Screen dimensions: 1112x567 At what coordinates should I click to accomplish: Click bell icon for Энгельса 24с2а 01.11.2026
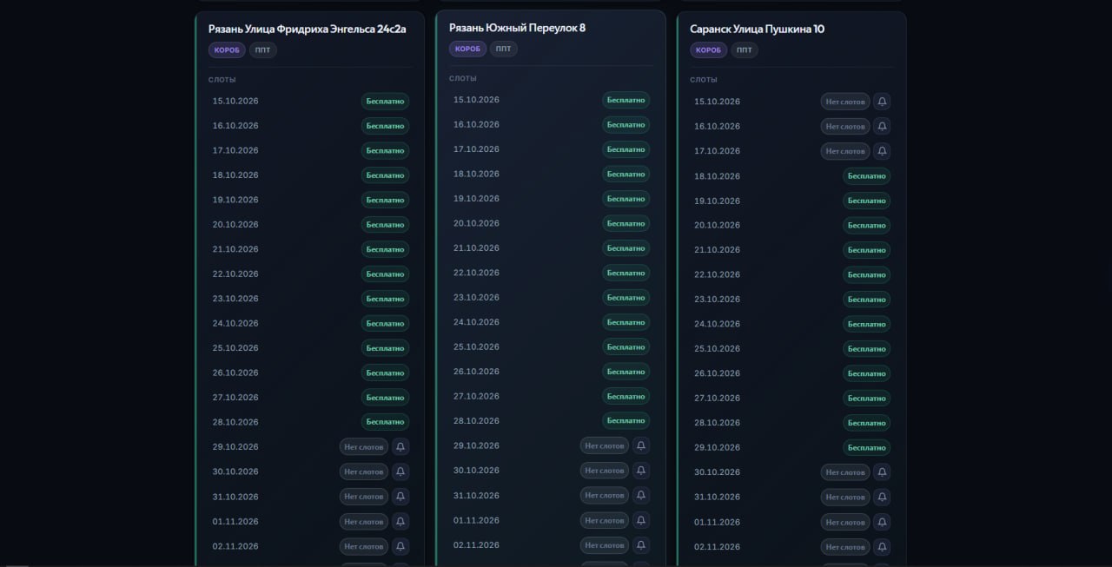tap(400, 522)
